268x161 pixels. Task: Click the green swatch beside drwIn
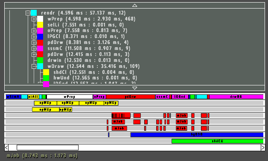coord(40,60)
